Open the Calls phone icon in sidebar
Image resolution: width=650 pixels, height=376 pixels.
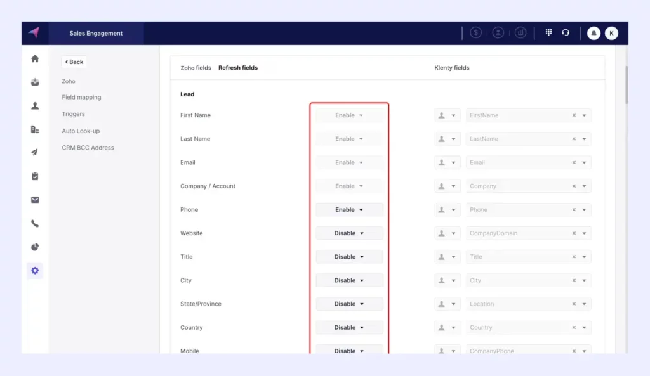coord(35,224)
